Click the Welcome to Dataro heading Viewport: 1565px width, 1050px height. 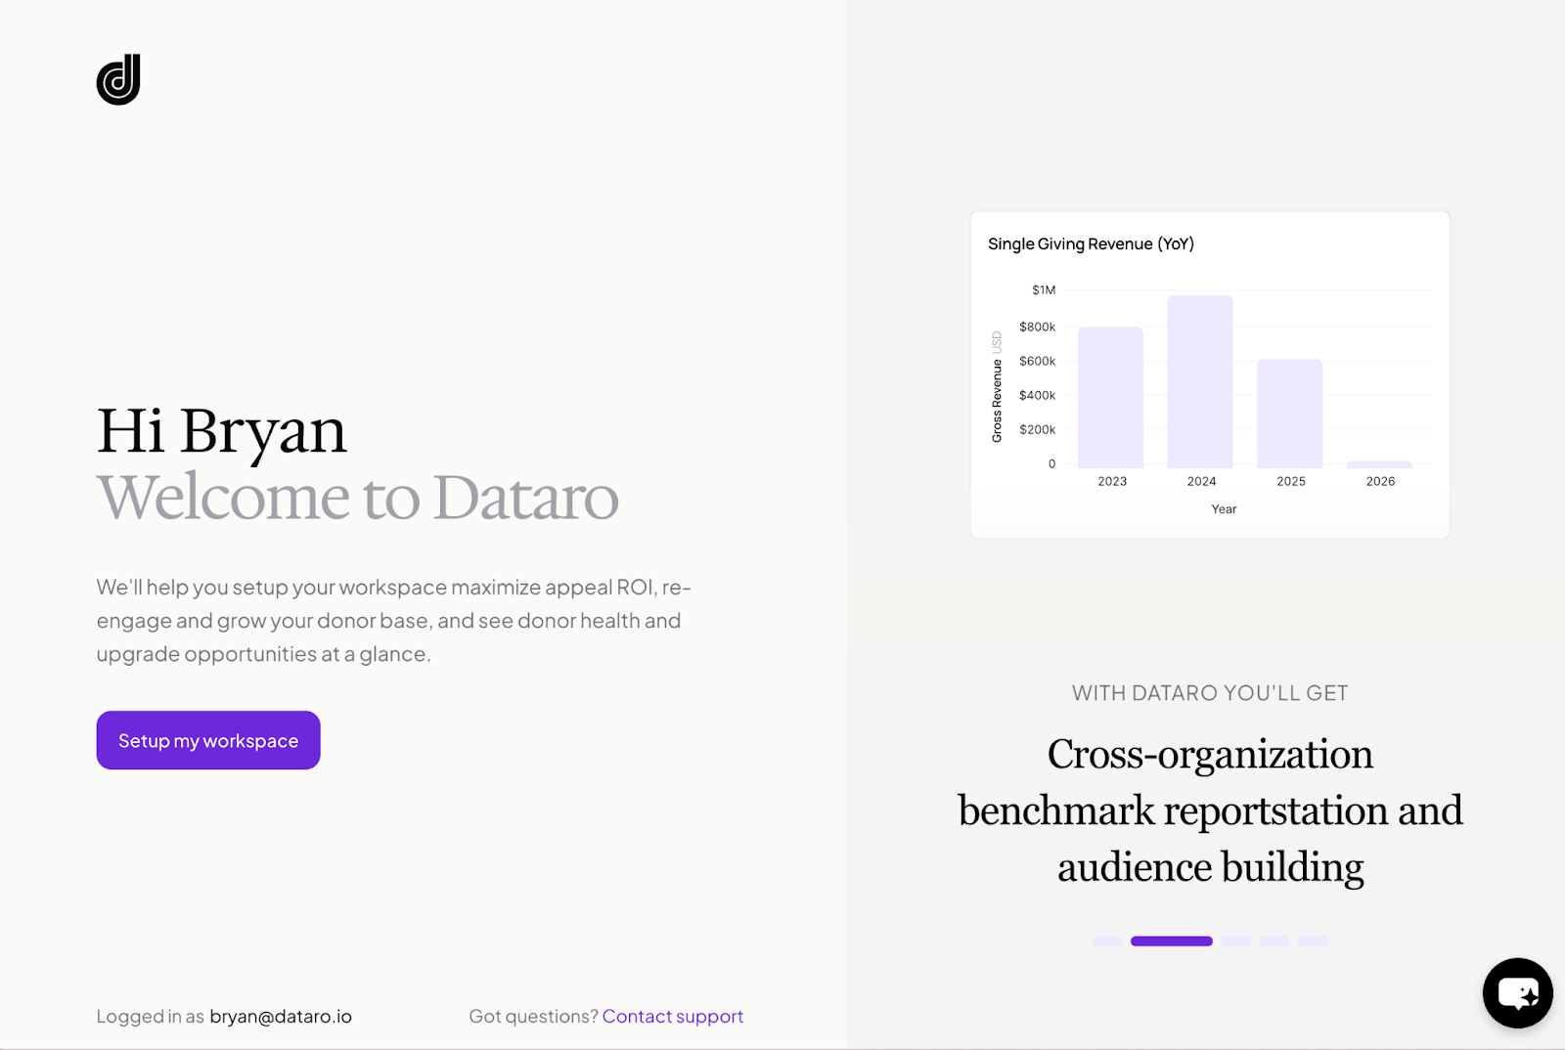358,497
